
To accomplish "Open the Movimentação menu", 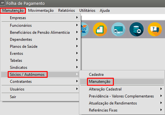I will click(41, 11).
